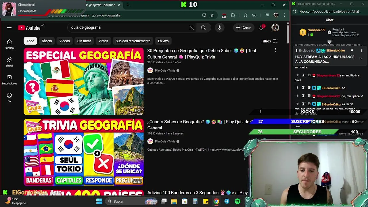Screen dimensions: 368x207
Task: Select the En vivo filter chip
Action: [x=163, y=41]
